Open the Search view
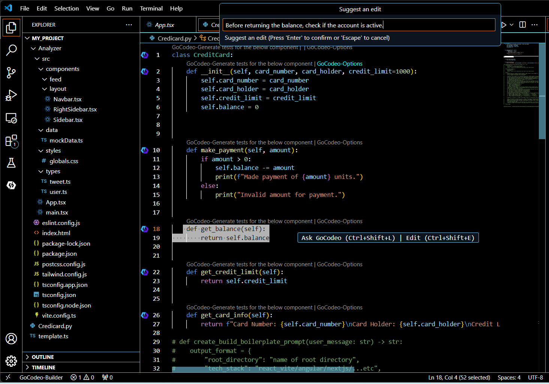The height and width of the screenshot is (384, 549). click(11, 50)
